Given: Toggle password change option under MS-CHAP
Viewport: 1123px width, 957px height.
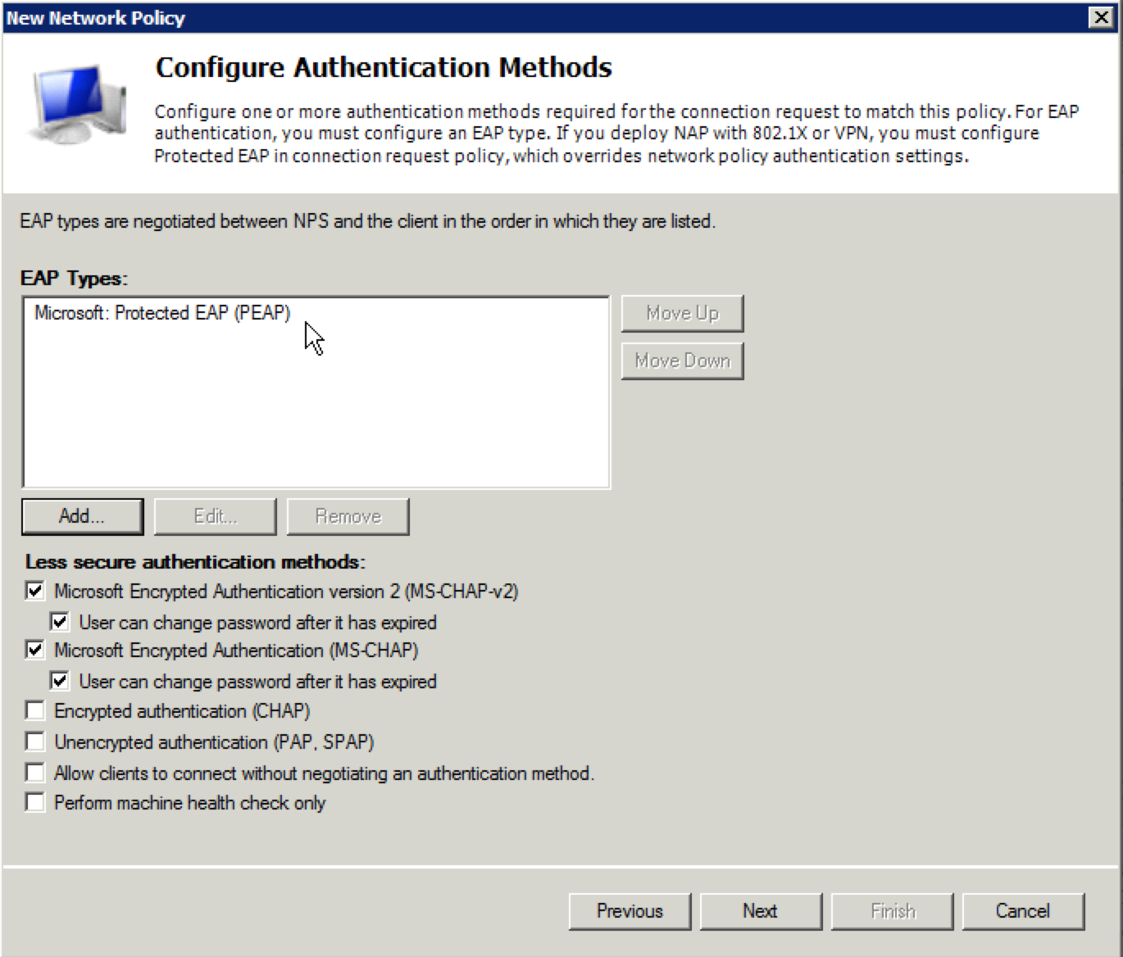Looking at the screenshot, I should coord(60,681).
